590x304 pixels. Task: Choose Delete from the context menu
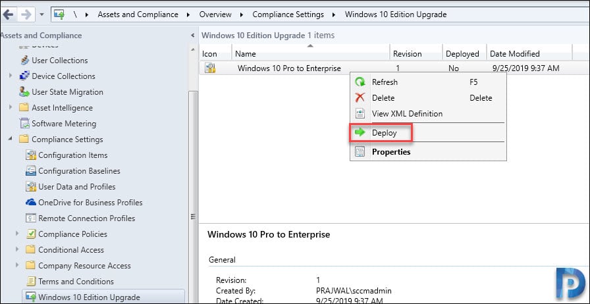(428, 98)
